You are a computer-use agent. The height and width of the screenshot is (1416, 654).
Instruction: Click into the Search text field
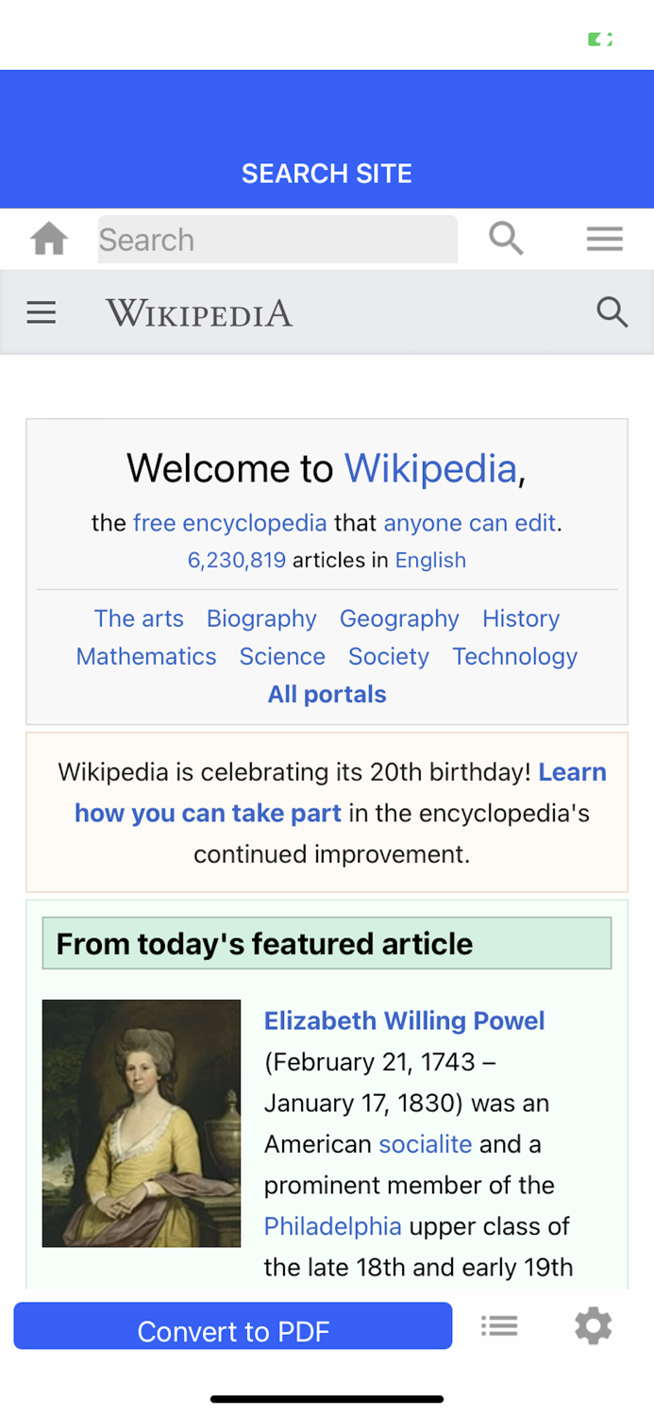click(x=277, y=240)
